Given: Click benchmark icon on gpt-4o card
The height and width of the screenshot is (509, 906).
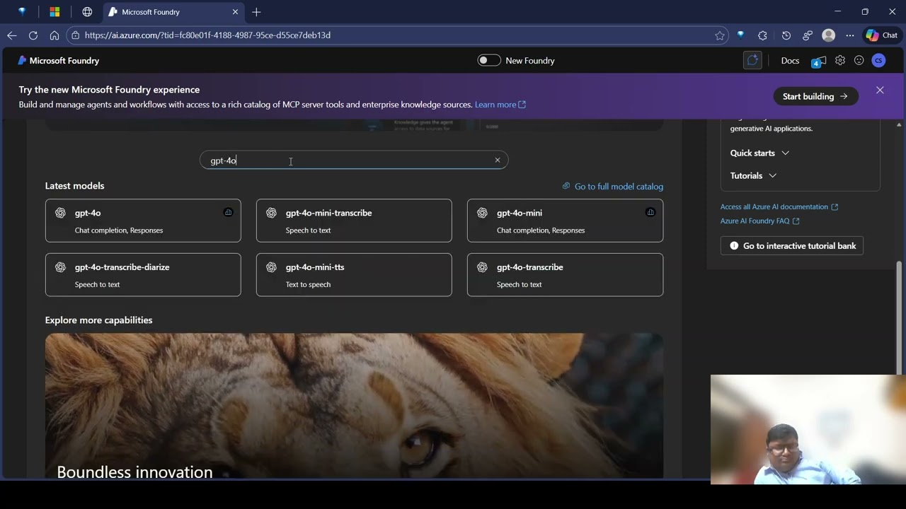Looking at the screenshot, I should (228, 212).
